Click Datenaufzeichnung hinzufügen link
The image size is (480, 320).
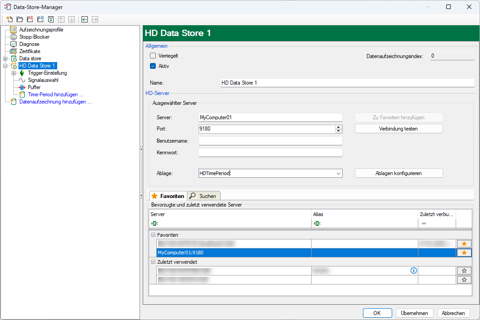55,102
